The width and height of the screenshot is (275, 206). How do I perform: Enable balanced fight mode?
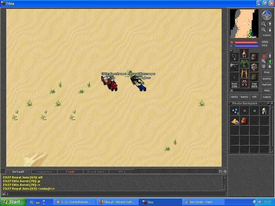pos(264,61)
